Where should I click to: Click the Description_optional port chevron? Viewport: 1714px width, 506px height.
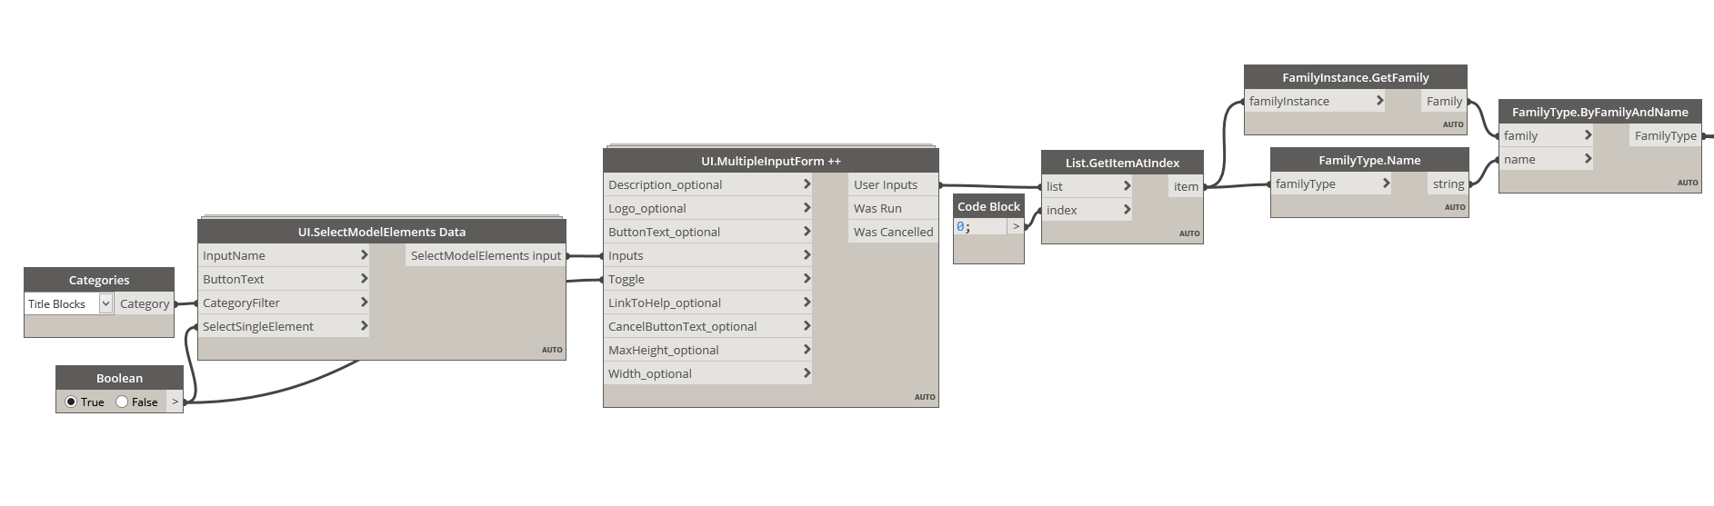point(807,184)
